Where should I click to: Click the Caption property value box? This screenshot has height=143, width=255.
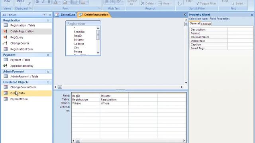click(240, 44)
